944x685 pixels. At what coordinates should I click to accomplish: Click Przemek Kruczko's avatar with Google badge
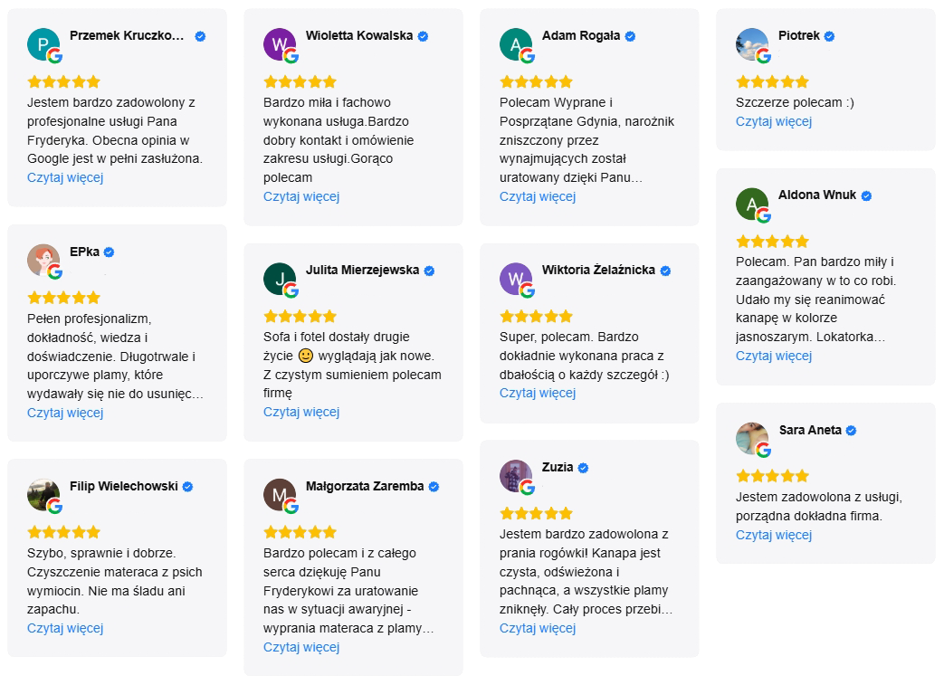43,44
